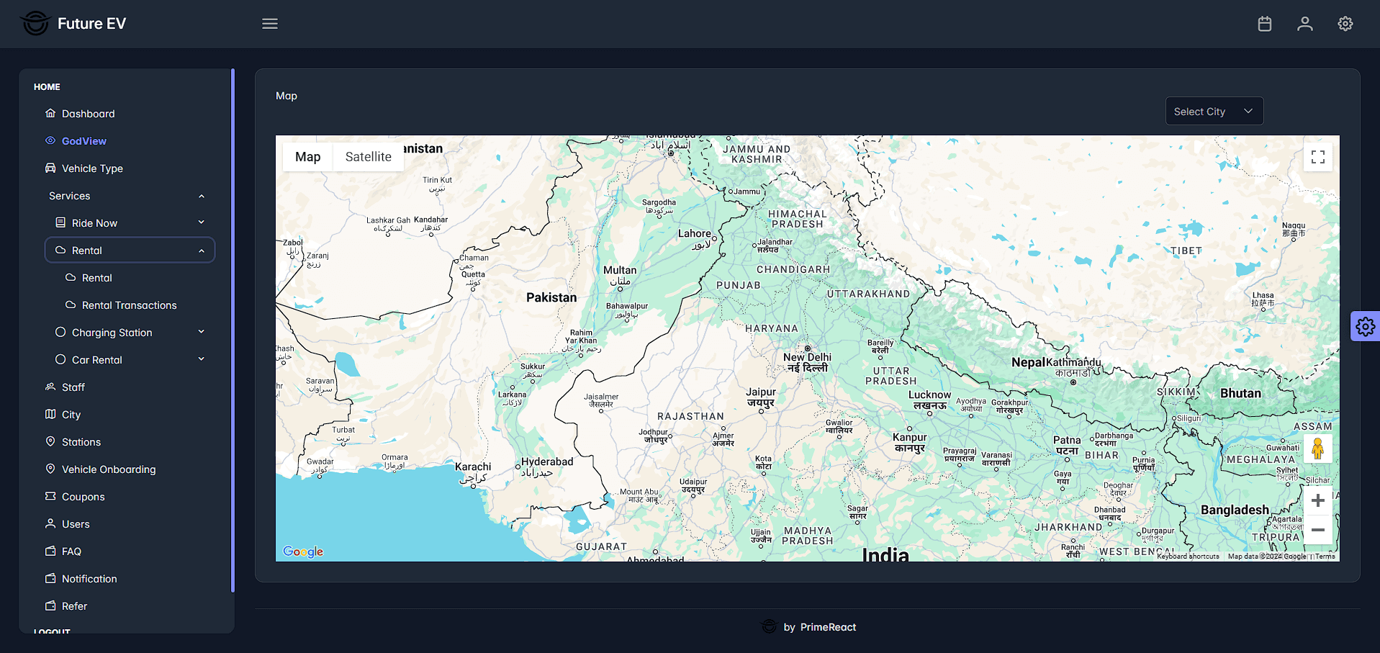Image resolution: width=1380 pixels, height=653 pixels.
Task: Click the Notification folder icon
Action: click(x=50, y=578)
